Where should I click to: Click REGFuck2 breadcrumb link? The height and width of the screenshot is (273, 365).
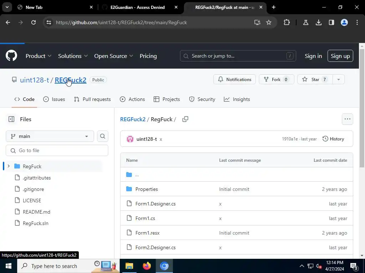point(133,119)
